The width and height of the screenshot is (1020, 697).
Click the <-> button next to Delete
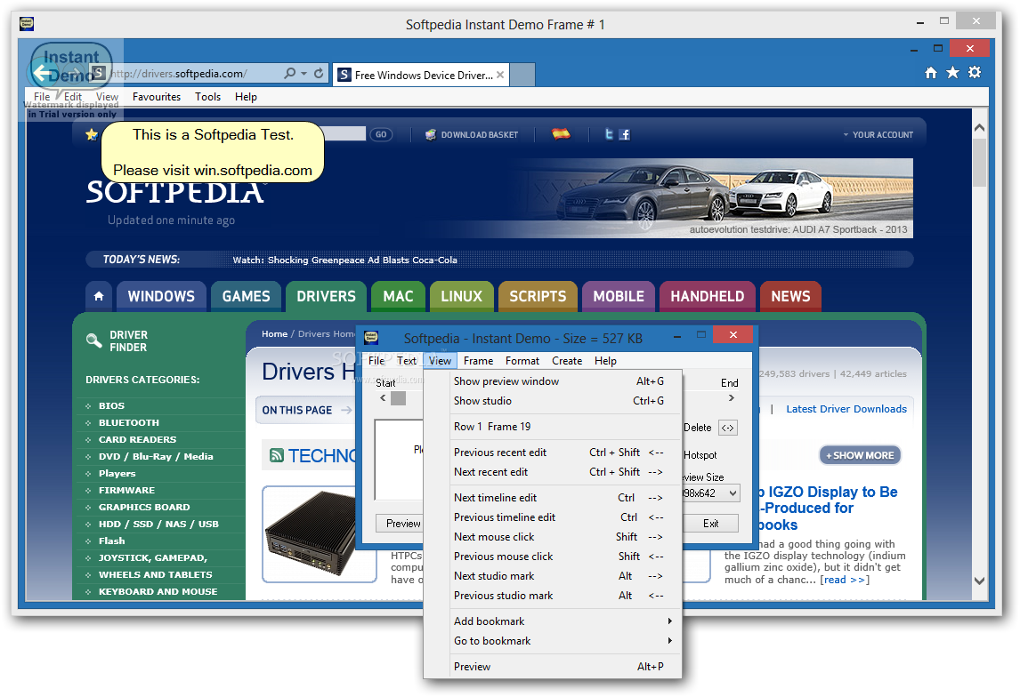[x=728, y=428]
